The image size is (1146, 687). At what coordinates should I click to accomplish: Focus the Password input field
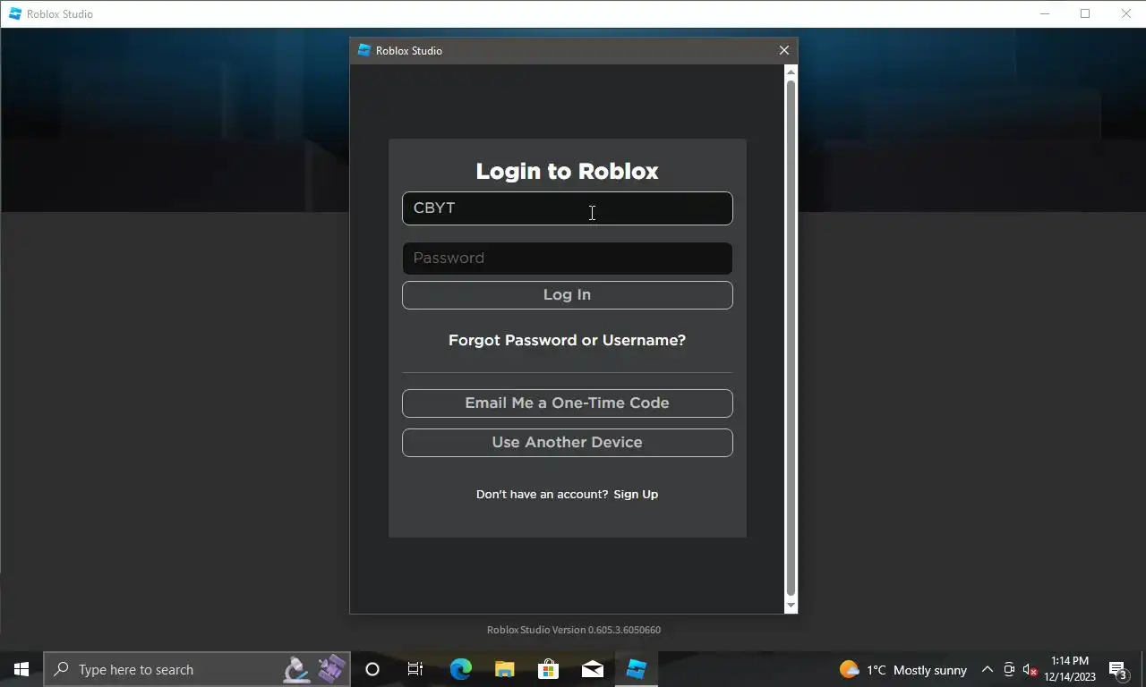click(x=567, y=259)
